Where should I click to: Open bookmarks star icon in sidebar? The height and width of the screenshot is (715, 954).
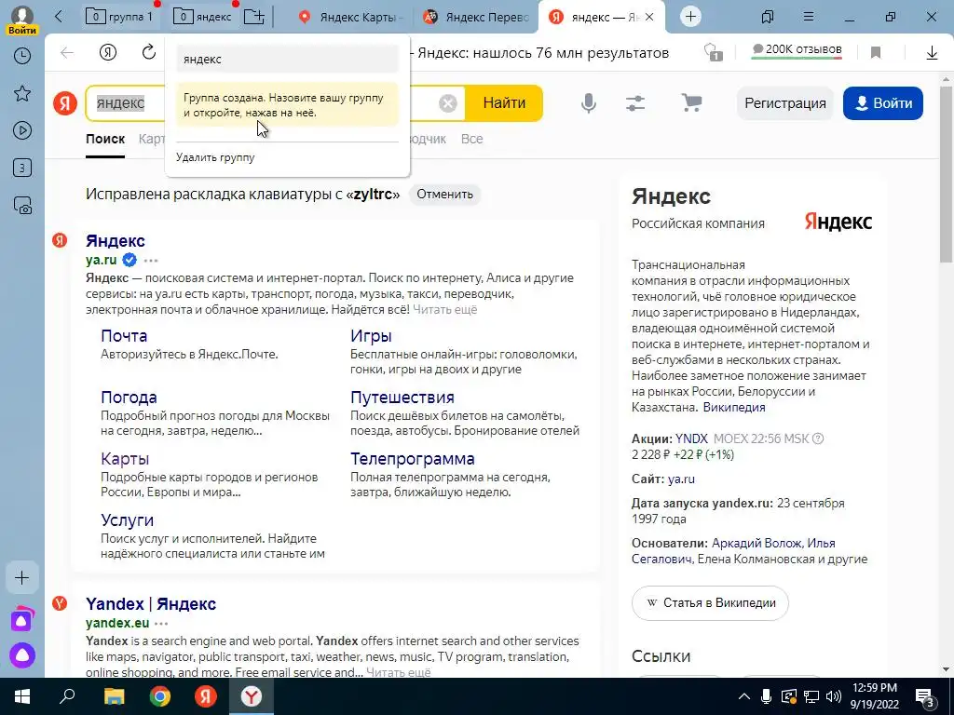(x=22, y=93)
